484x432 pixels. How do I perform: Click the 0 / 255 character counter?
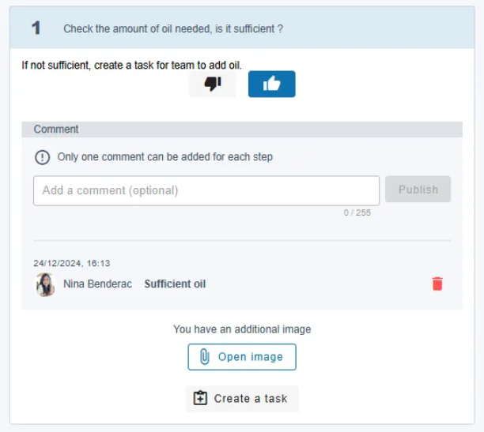[x=357, y=212]
